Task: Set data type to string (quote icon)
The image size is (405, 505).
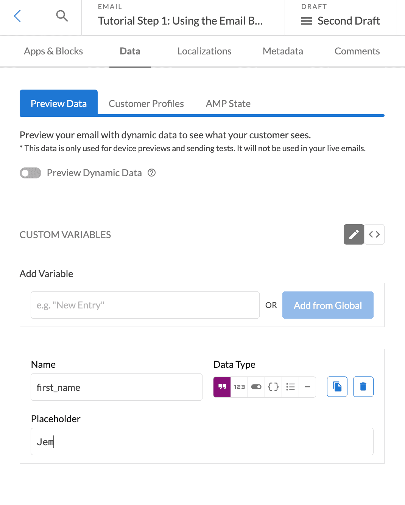Action: [222, 387]
